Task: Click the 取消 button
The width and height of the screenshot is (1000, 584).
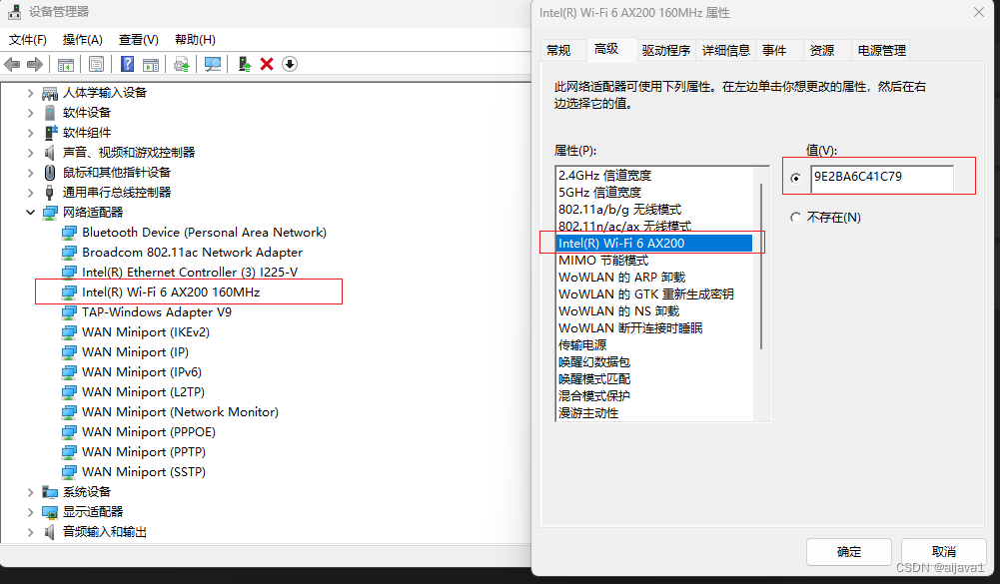Action: [x=942, y=551]
